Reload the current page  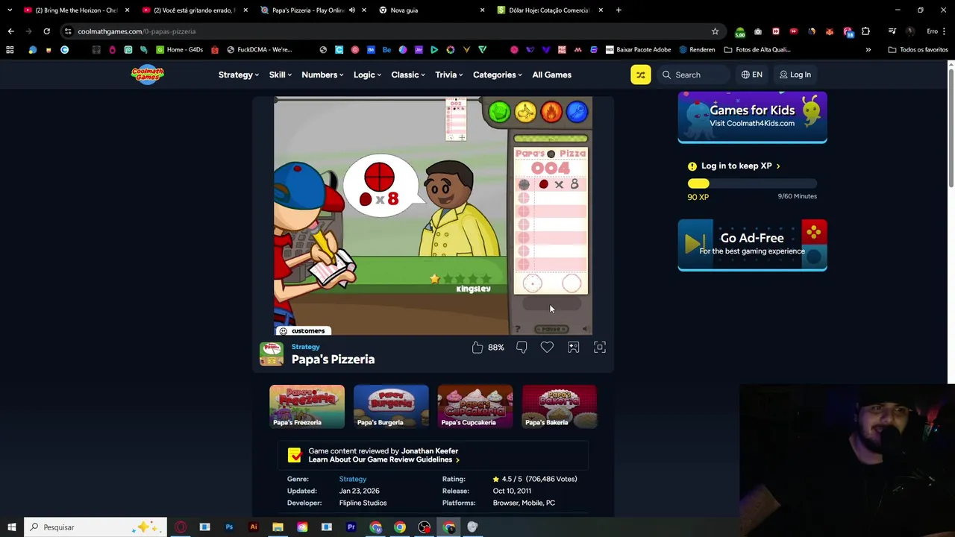pyautogui.click(x=46, y=31)
